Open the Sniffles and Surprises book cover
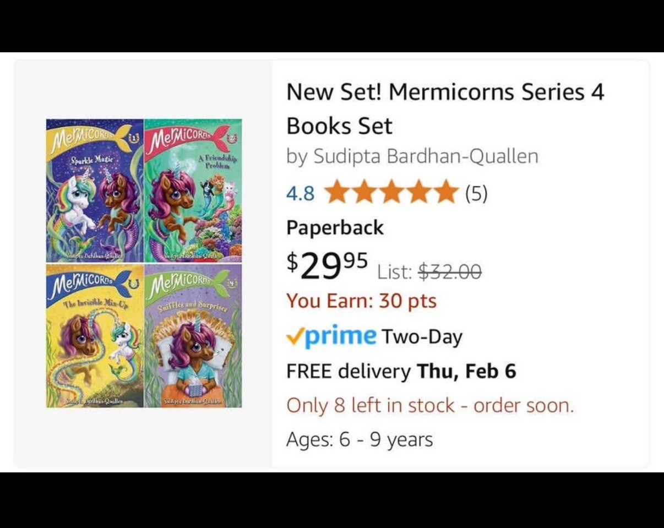This screenshot has height=528, width=664. pyautogui.click(x=193, y=336)
